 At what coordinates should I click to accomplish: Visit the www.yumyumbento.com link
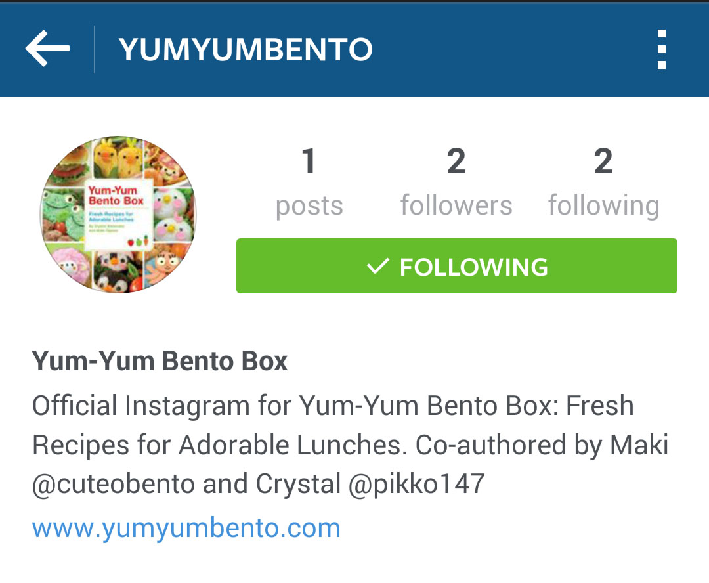coord(186,528)
